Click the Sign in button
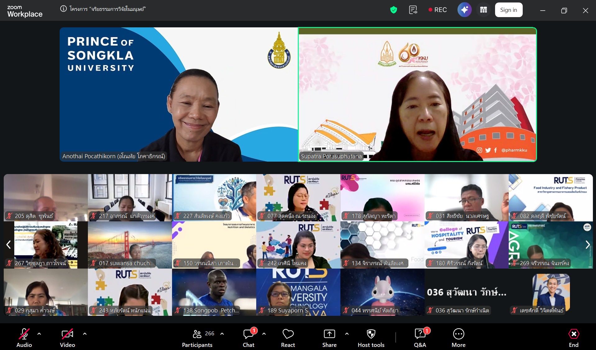This screenshot has width=596, height=350. point(508,10)
